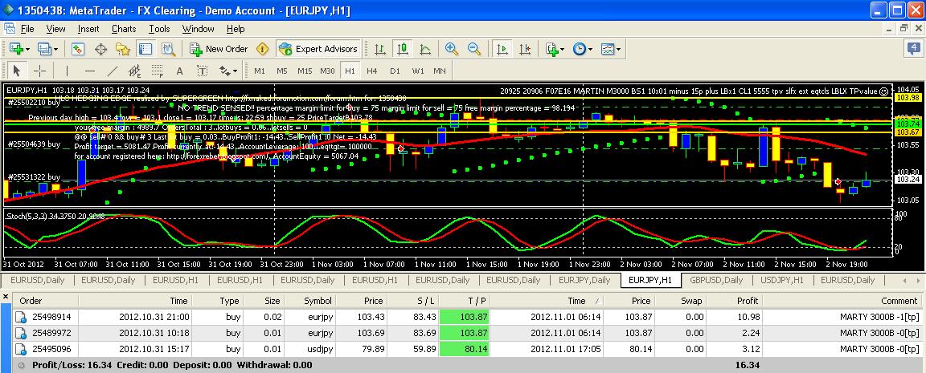Toggle the Data Window crosshair-circle icon
The width and height of the screenshot is (926, 373).
point(100,49)
